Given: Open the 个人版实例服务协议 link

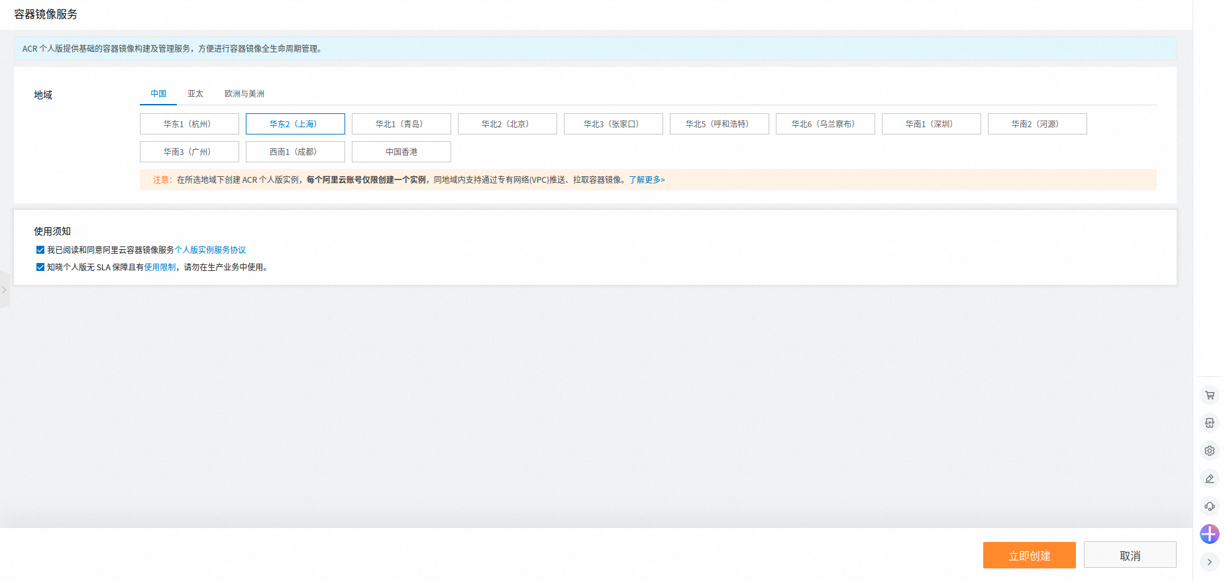Looking at the screenshot, I should point(210,250).
